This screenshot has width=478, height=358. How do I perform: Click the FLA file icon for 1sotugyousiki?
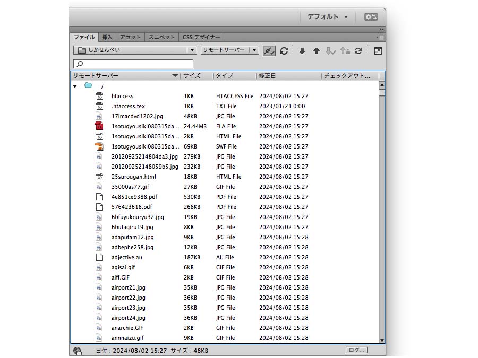click(99, 126)
